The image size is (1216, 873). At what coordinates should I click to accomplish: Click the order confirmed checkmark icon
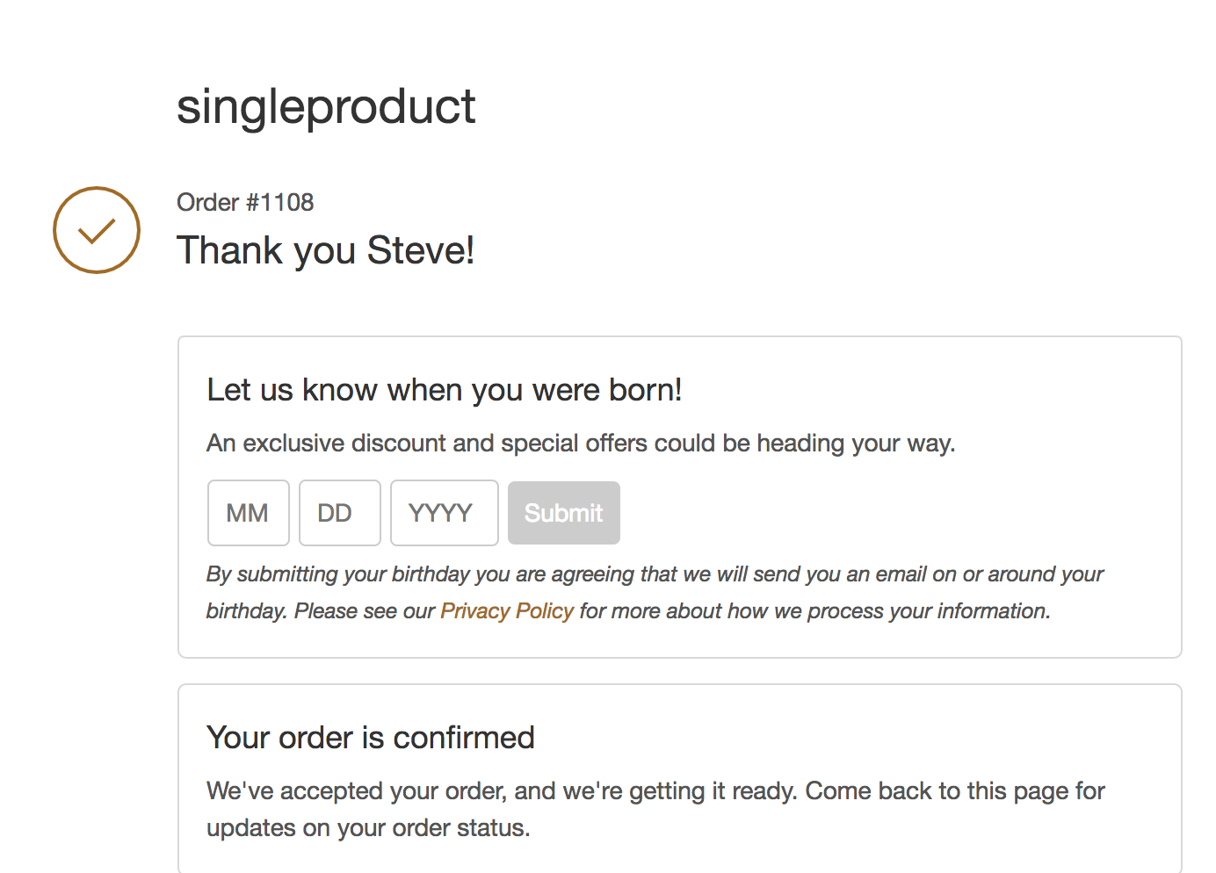(x=97, y=230)
